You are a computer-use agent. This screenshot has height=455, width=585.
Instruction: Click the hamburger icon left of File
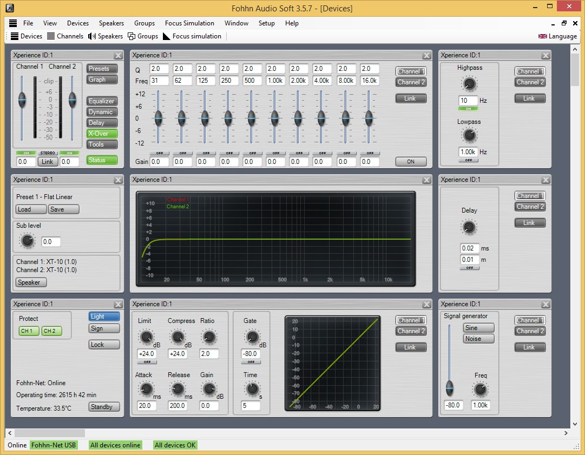[x=13, y=23]
